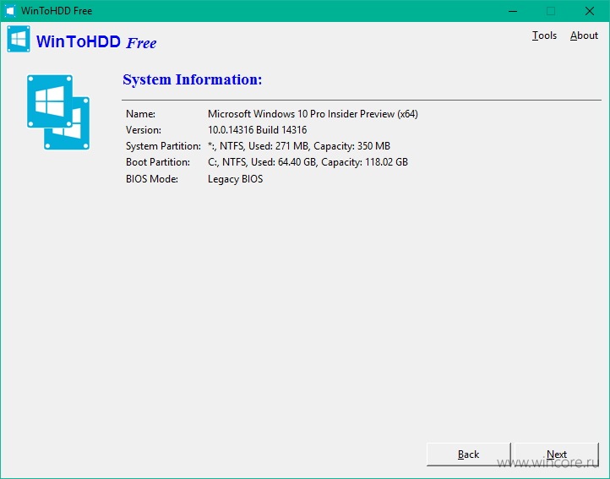
Task: Close the WinToHDD Free window
Action: [590, 11]
